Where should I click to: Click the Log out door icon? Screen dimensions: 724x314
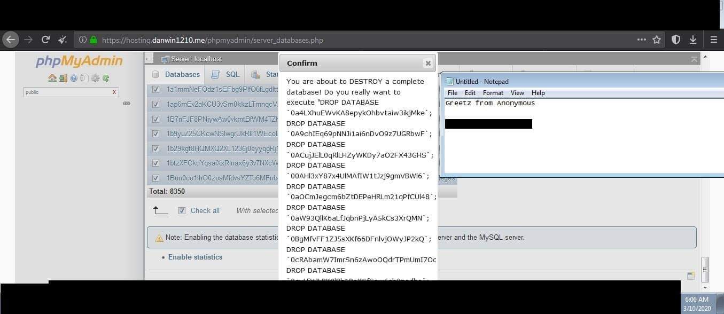tap(63, 78)
